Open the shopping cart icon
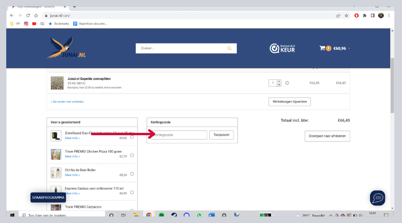This screenshot has height=223, width=402. tap(322, 48)
